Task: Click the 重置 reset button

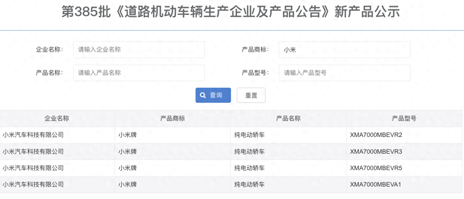Action: (x=251, y=95)
